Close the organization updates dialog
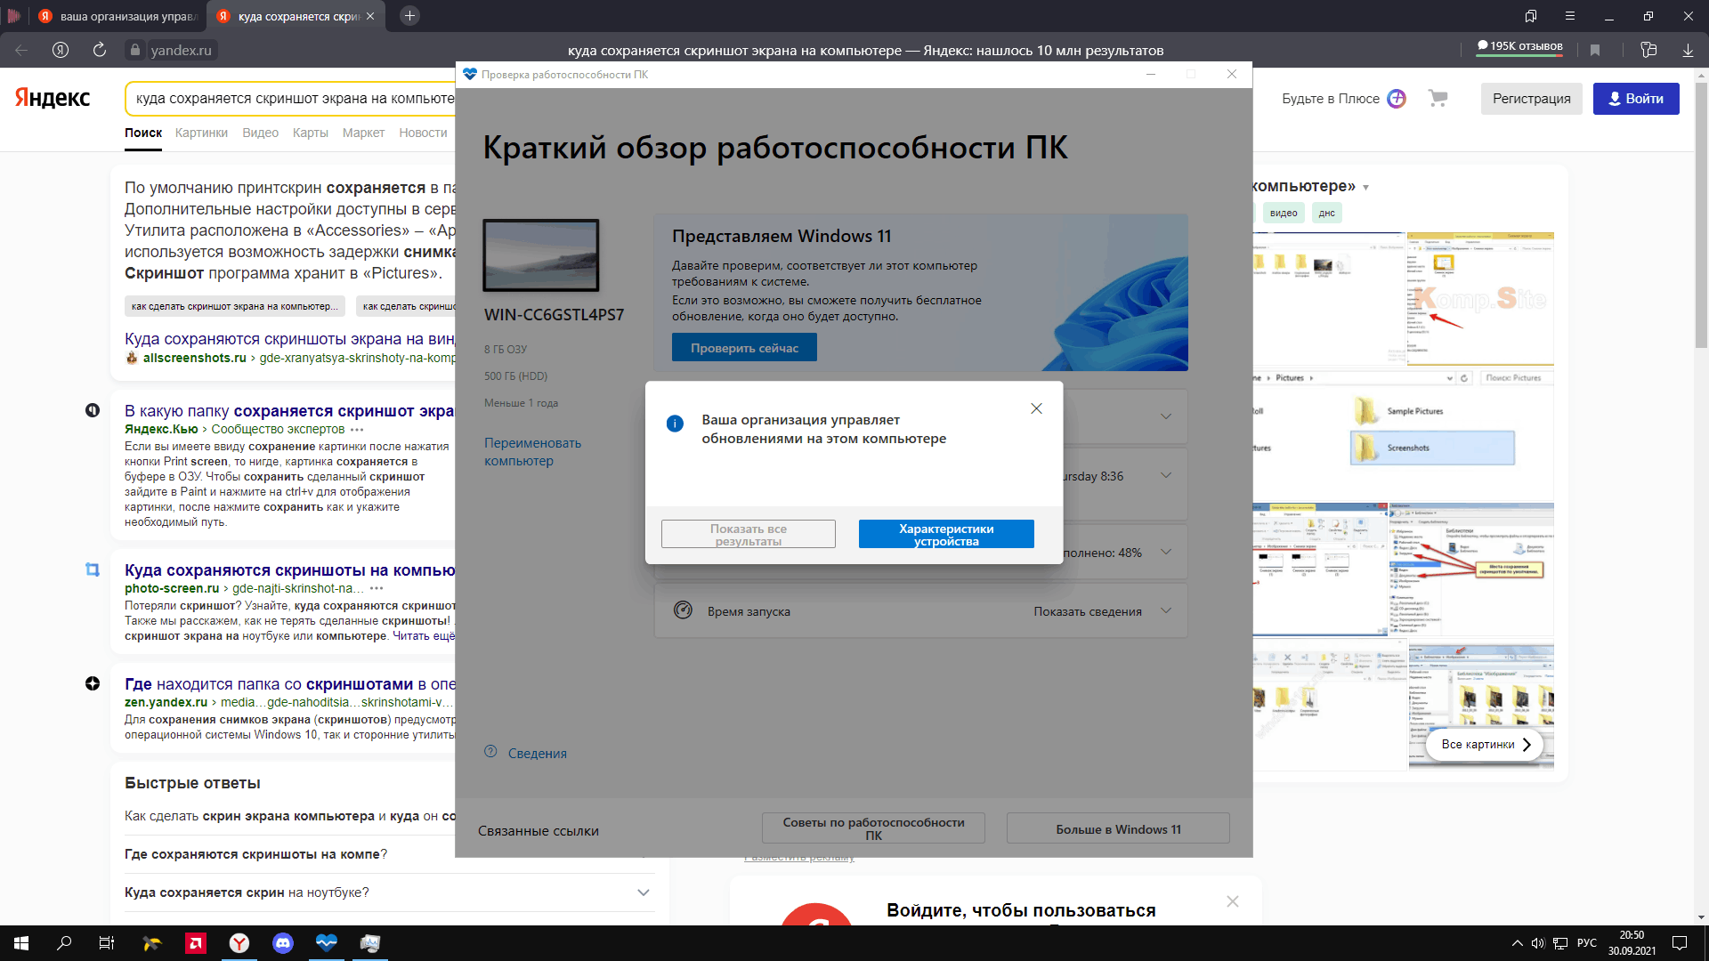Viewport: 1709px width, 961px height. tap(1036, 408)
